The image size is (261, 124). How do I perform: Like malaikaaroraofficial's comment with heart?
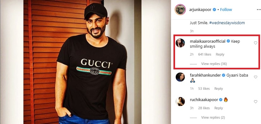coord(256,43)
